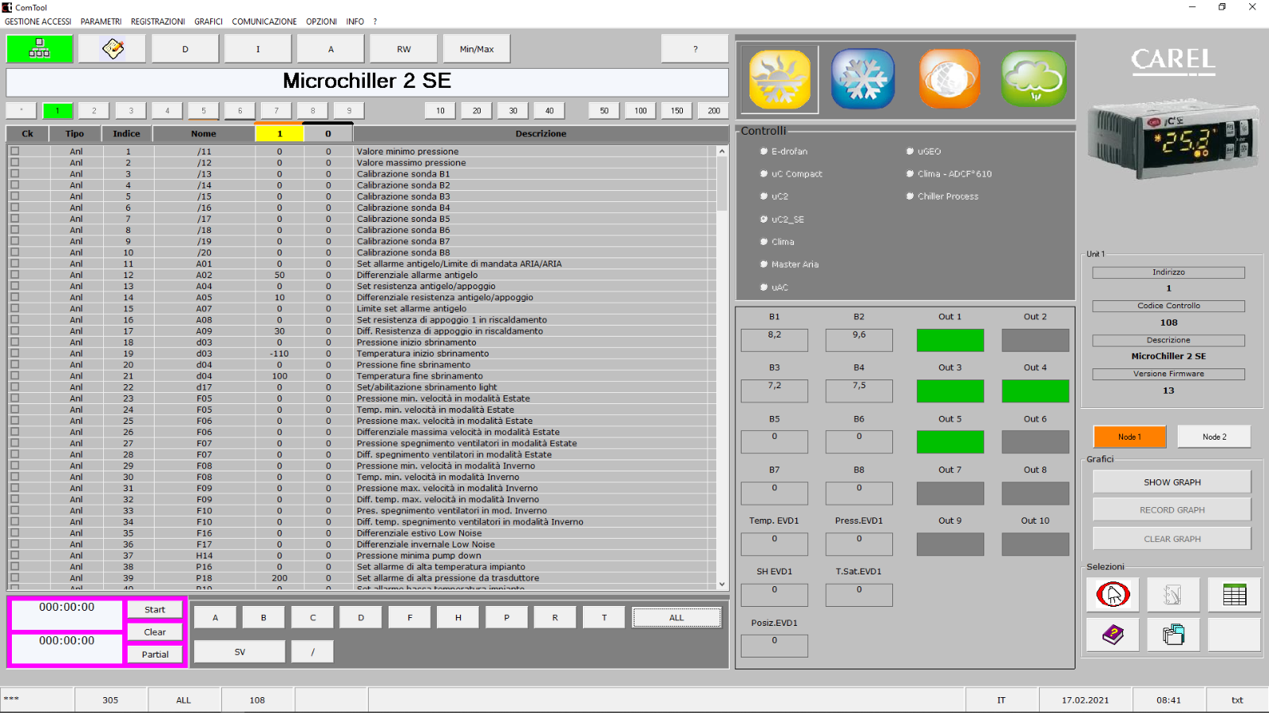Open the OPZIONI menu
The width and height of the screenshot is (1269, 713).
pos(321,21)
